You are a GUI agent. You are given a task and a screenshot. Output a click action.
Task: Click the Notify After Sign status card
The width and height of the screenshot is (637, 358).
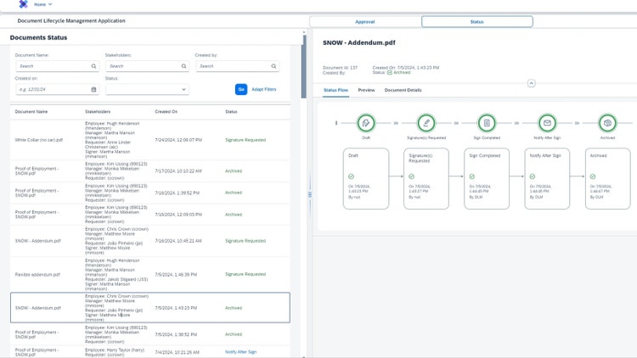[x=547, y=179]
